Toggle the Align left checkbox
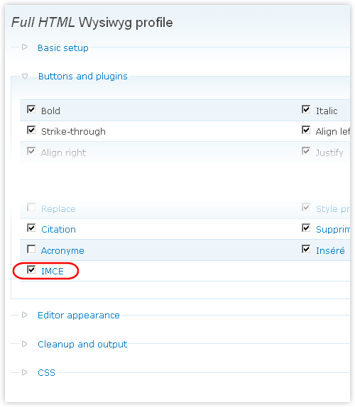355x407 pixels. pos(306,130)
